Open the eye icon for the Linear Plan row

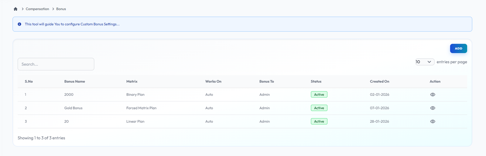pos(433,121)
